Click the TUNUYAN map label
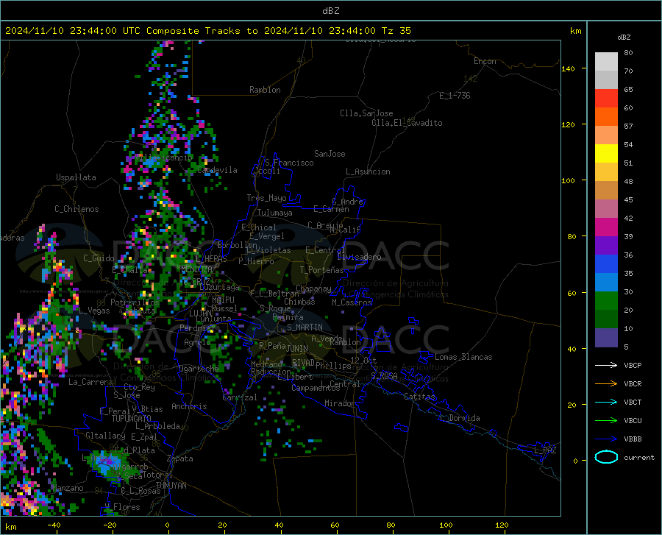This screenshot has width=662, height=535. click(x=171, y=486)
